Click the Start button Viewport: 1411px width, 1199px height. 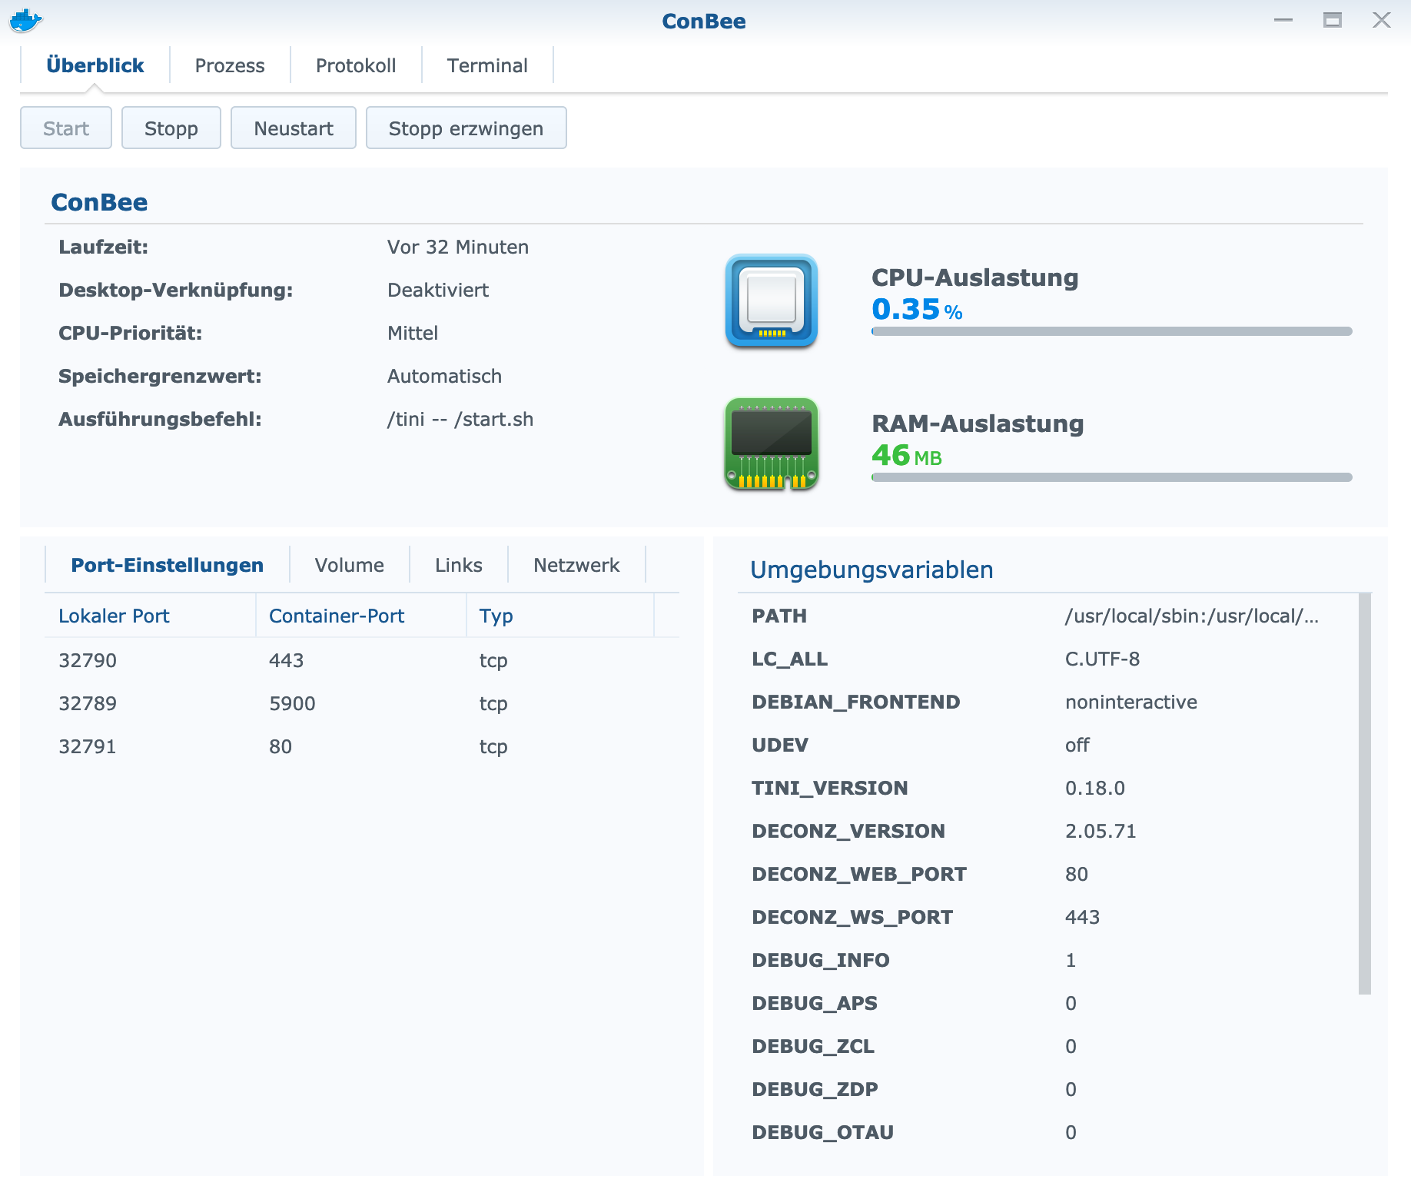click(x=66, y=128)
